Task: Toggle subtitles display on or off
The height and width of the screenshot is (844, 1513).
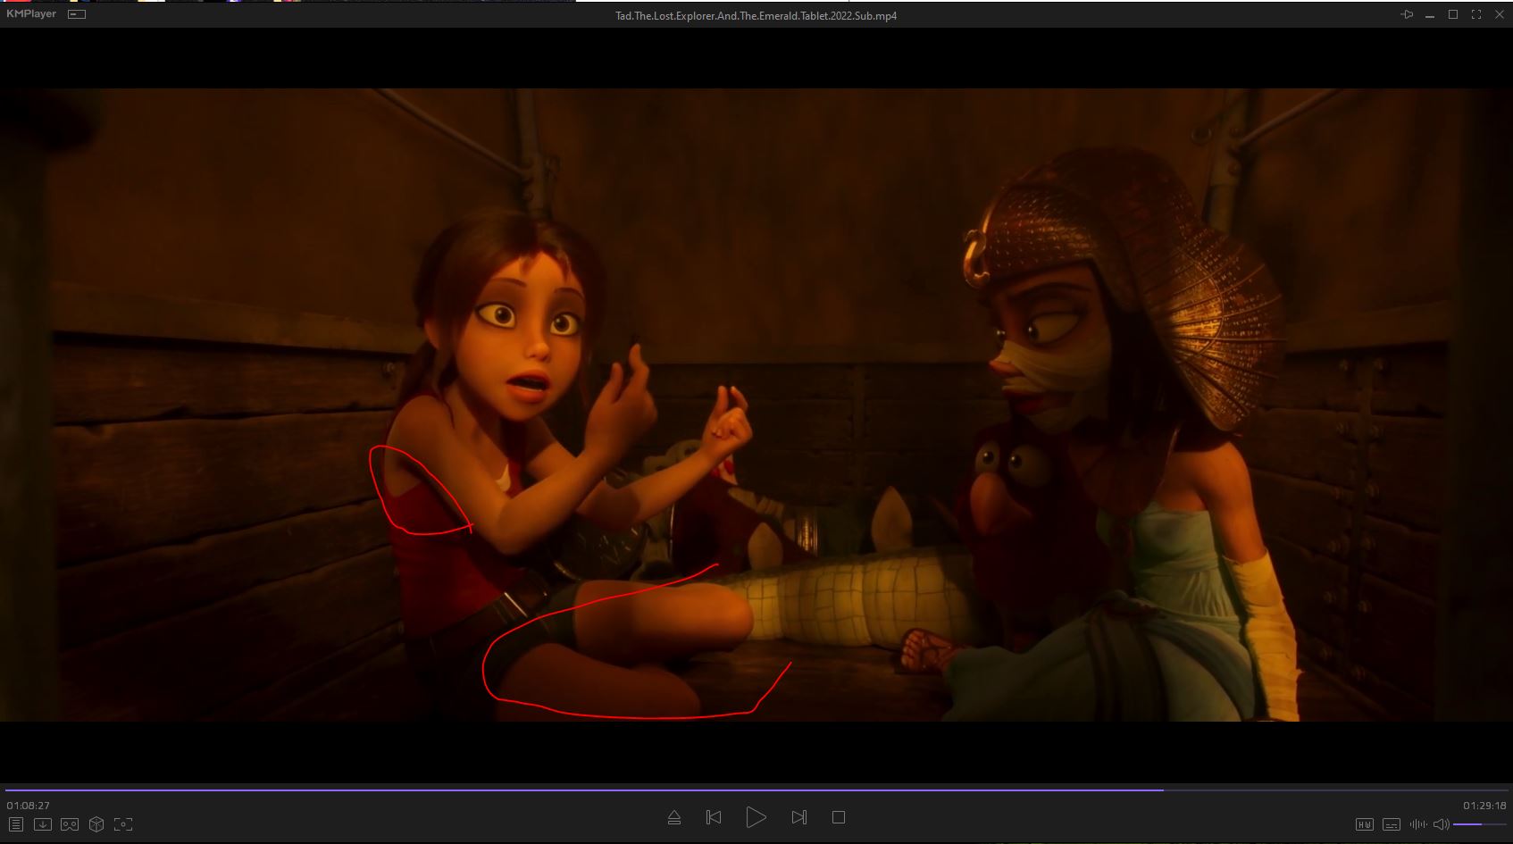Action: click(1391, 824)
